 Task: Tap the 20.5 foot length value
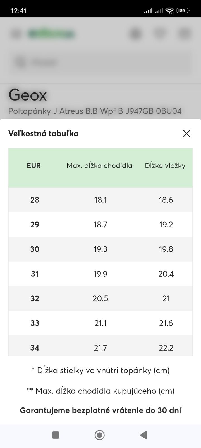pos(100,298)
